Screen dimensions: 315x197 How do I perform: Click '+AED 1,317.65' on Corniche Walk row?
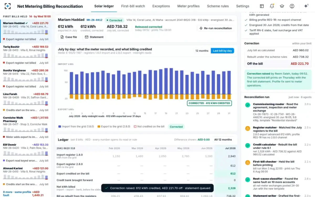[39, 118]
